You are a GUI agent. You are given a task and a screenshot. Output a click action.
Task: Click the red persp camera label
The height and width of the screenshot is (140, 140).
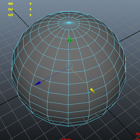click(66, 139)
